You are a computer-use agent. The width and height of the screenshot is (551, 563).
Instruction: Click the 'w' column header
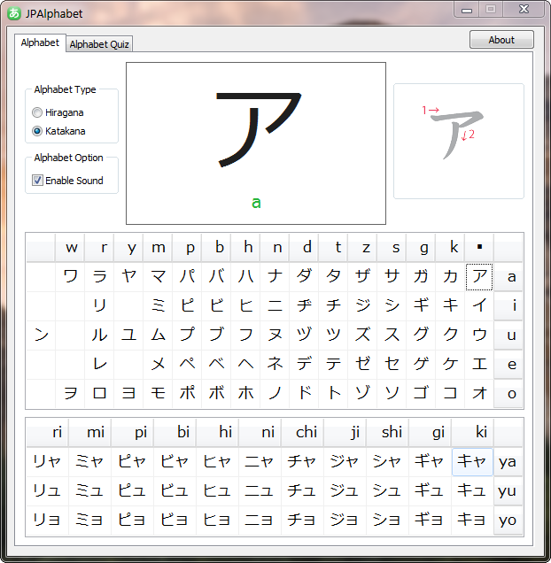pos(70,247)
